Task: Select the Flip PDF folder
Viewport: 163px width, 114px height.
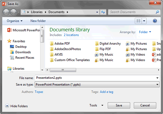Action: tap(103, 49)
